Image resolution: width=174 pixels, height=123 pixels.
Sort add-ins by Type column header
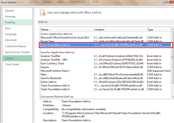[158, 29]
